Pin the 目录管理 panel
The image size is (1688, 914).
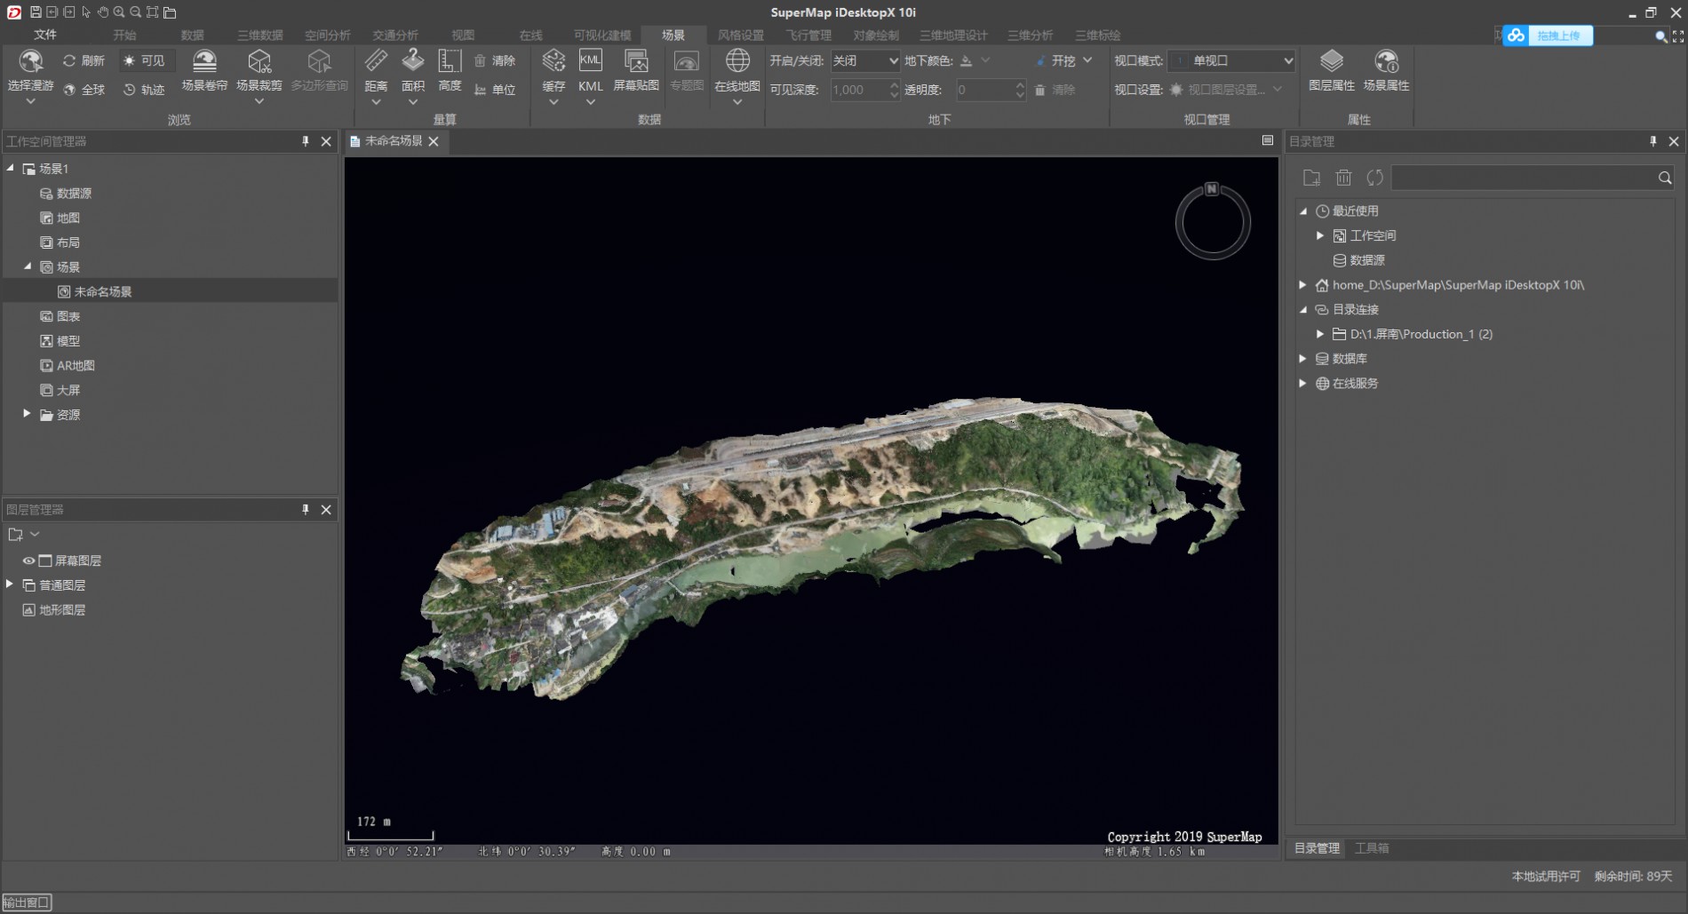click(1652, 141)
